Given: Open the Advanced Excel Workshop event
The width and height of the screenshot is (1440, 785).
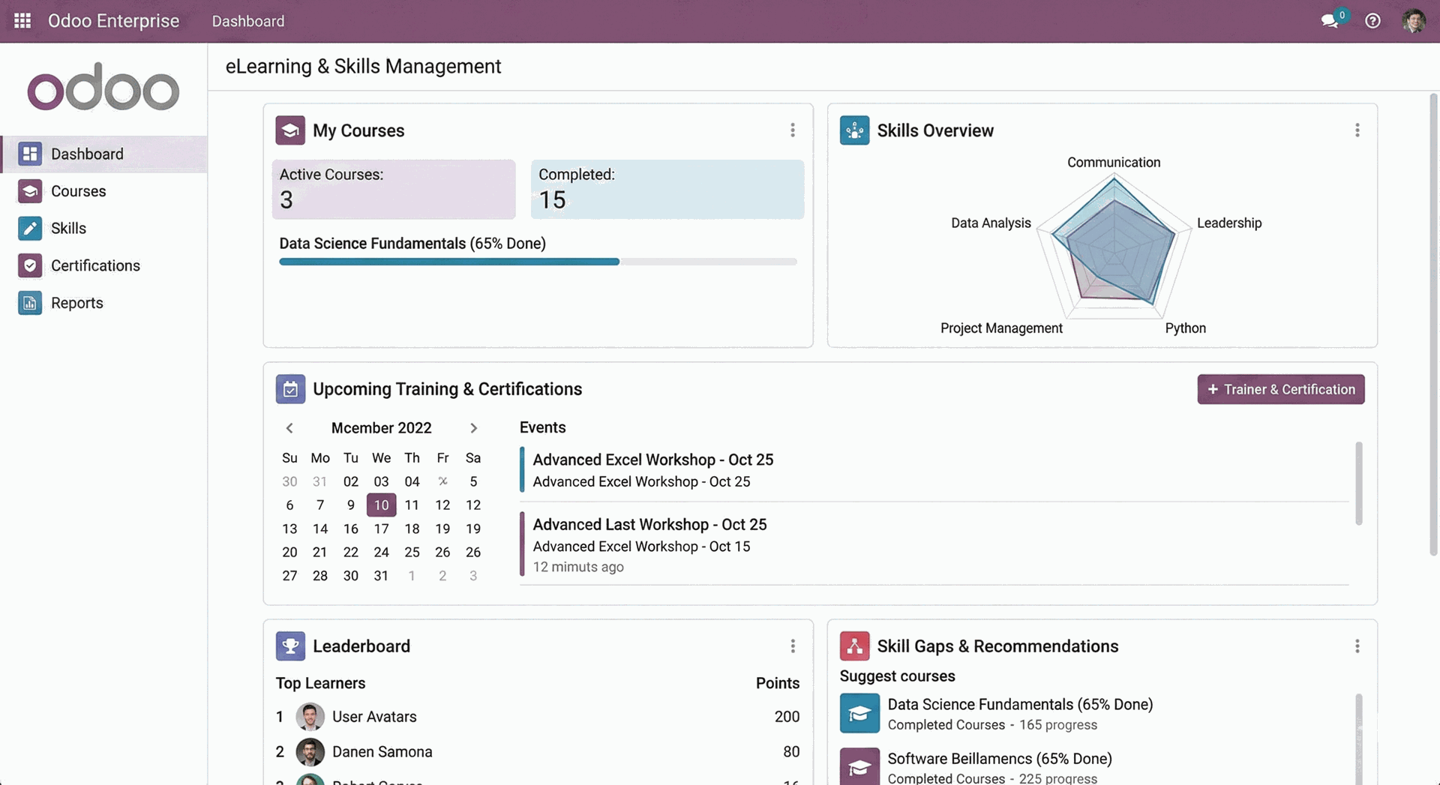Looking at the screenshot, I should [652, 460].
